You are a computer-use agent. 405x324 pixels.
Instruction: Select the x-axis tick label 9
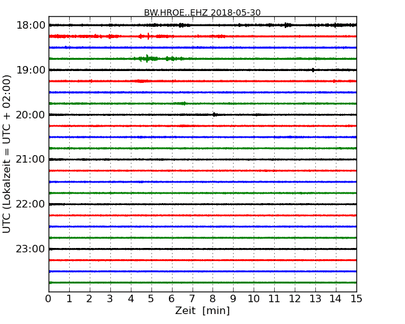click(233, 299)
